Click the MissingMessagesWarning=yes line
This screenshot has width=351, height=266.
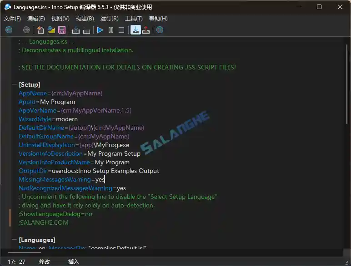pos(61,179)
